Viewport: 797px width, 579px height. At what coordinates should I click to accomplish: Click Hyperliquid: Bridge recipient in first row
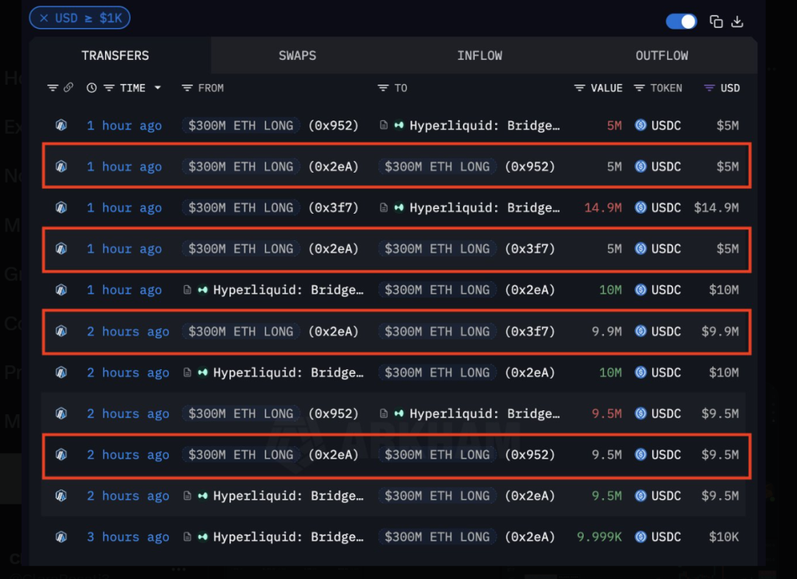click(x=484, y=125)
